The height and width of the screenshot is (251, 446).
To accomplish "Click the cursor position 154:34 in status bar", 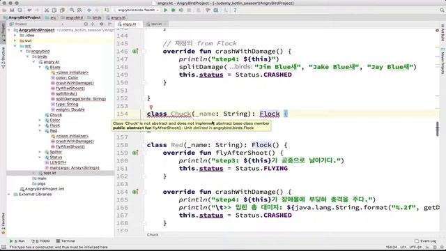I will (392, 247).
